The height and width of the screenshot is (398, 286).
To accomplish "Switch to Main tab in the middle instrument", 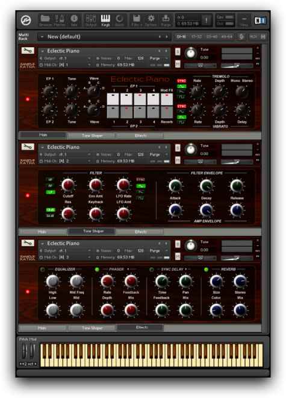I will click(x=42, y=232).
